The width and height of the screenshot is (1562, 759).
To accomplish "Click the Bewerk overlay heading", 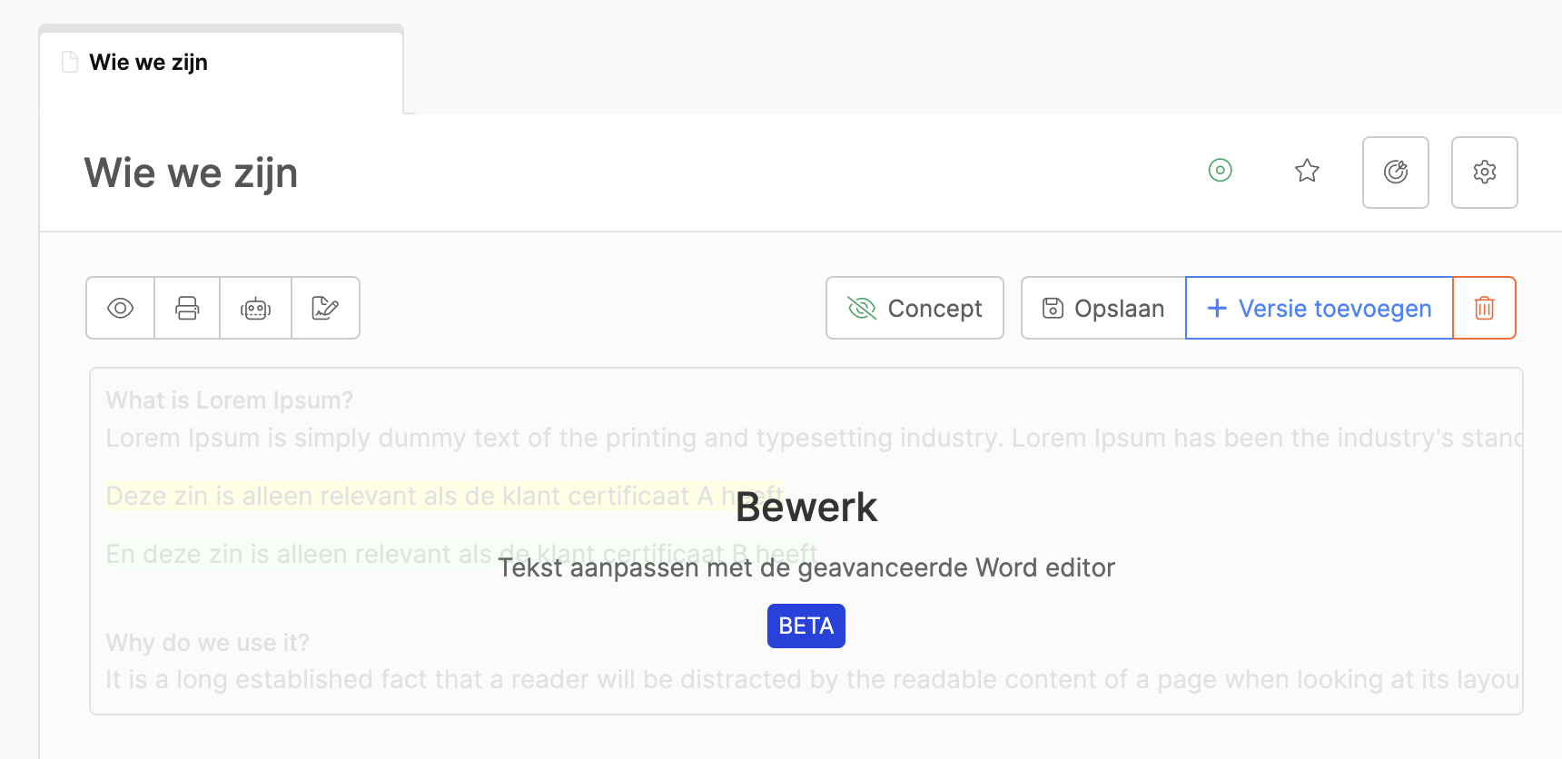I will pyautogui.click(x=806, y=507).
